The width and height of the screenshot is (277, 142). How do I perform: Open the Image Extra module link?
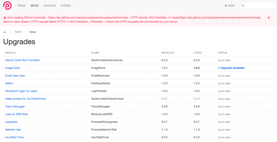point(13,68)
